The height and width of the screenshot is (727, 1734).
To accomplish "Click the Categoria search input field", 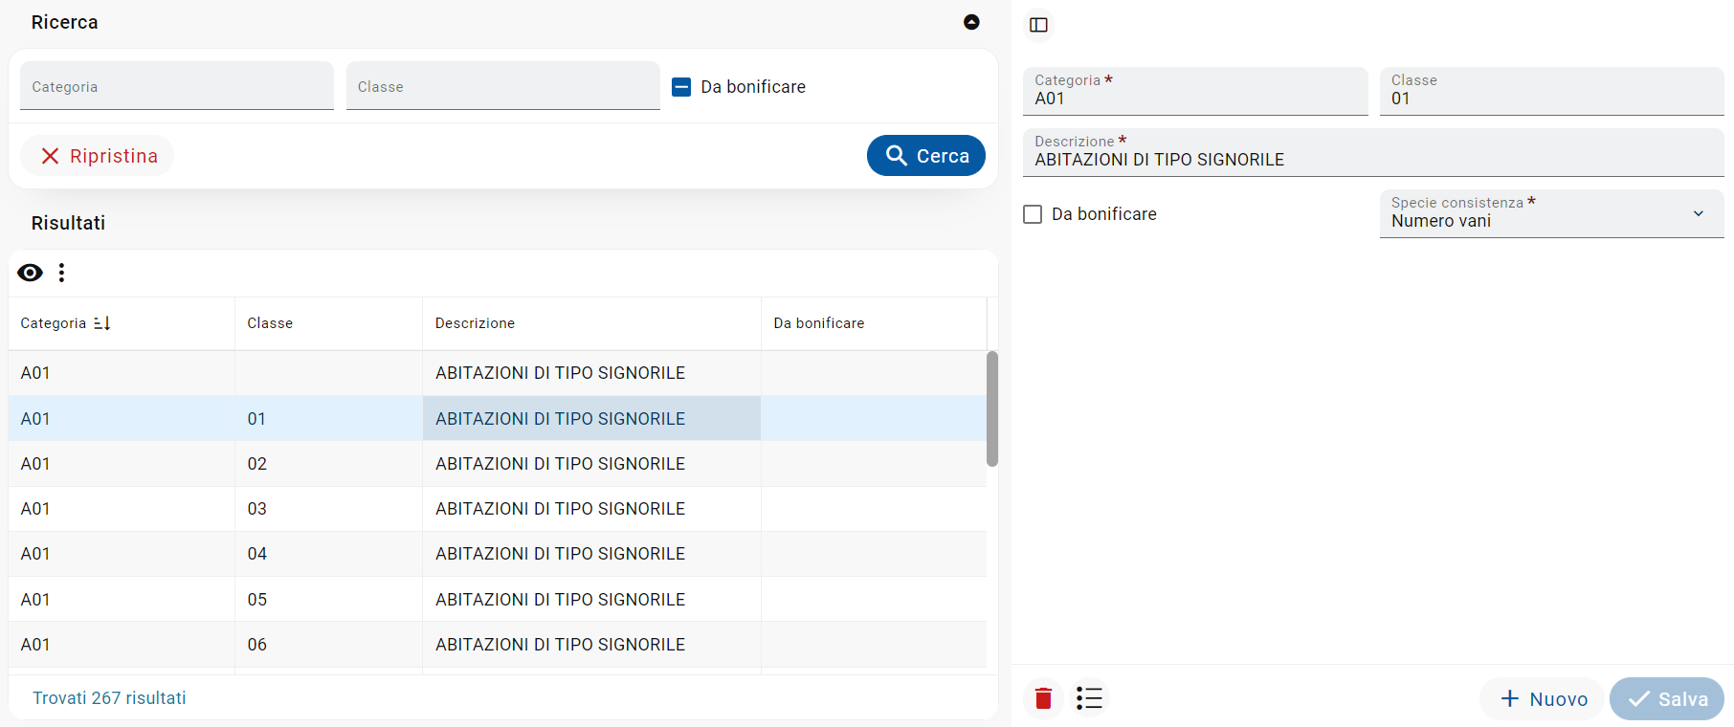I will pos(177,86).
